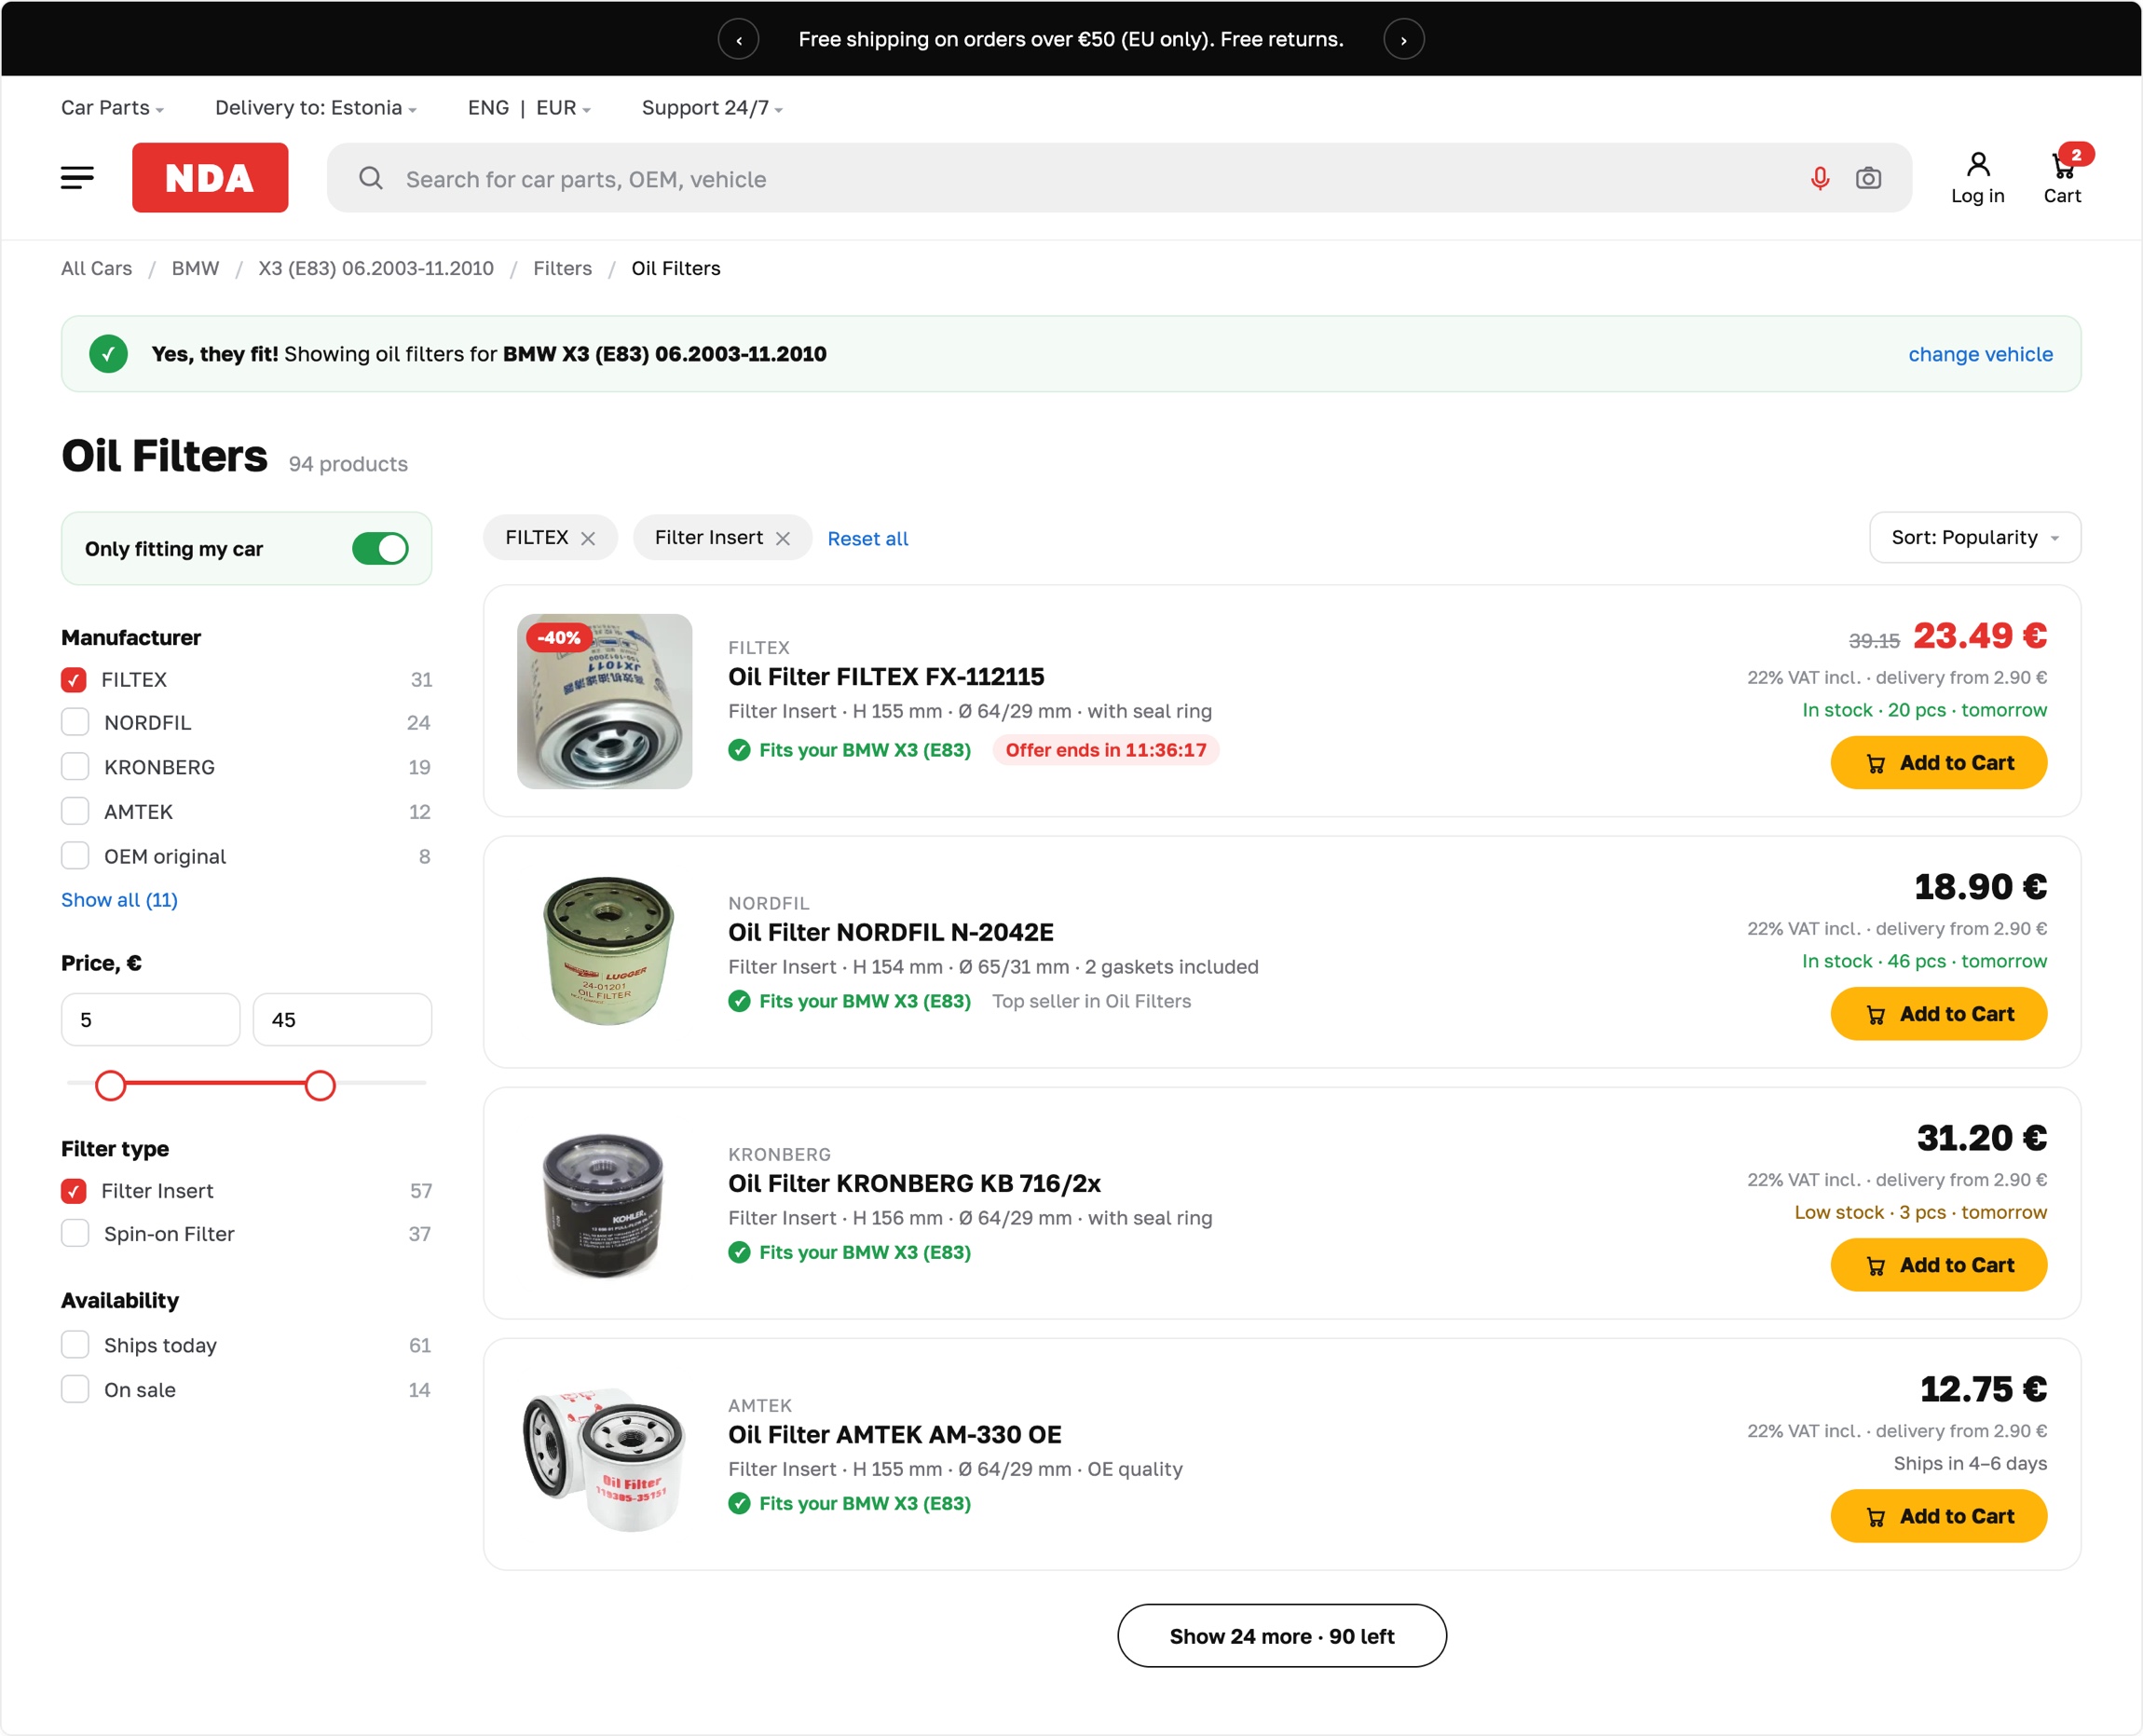Go to X3 (E83) breadcrumb
The image size is (2143, 1736).
pyautogui.click(x=376, y=268)
